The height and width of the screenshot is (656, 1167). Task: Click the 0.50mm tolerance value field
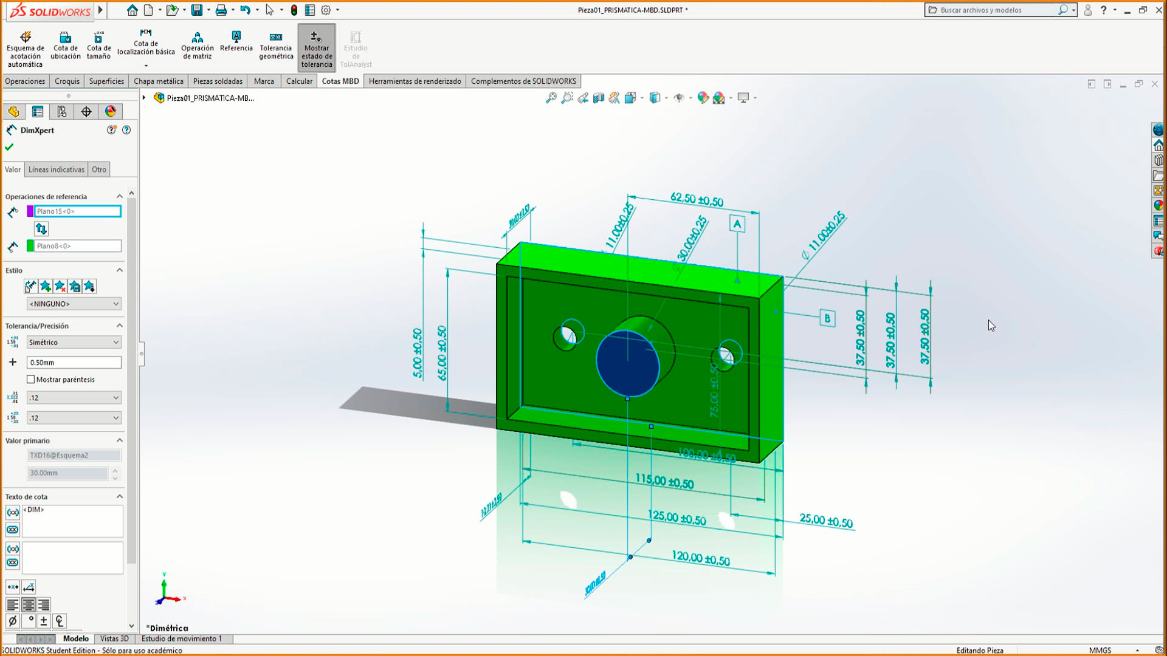coord(74,363)
